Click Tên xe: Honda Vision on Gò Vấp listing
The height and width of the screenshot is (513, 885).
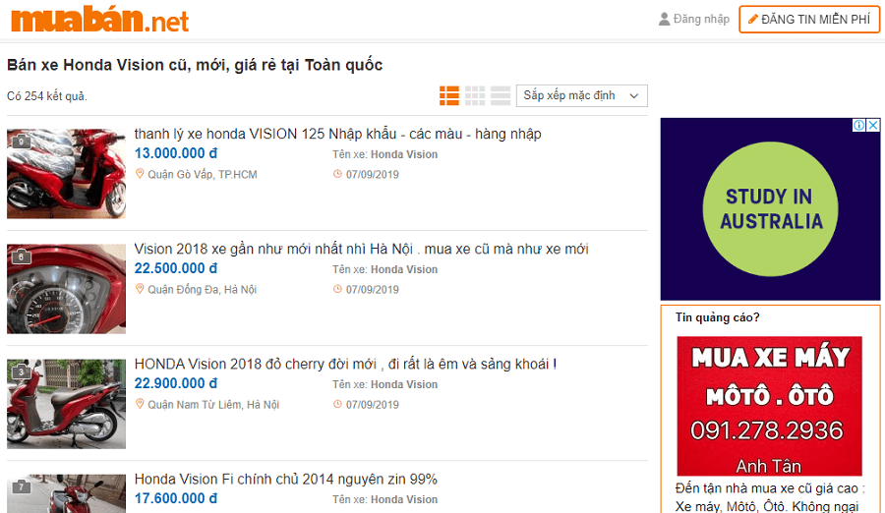click(384, 154)
